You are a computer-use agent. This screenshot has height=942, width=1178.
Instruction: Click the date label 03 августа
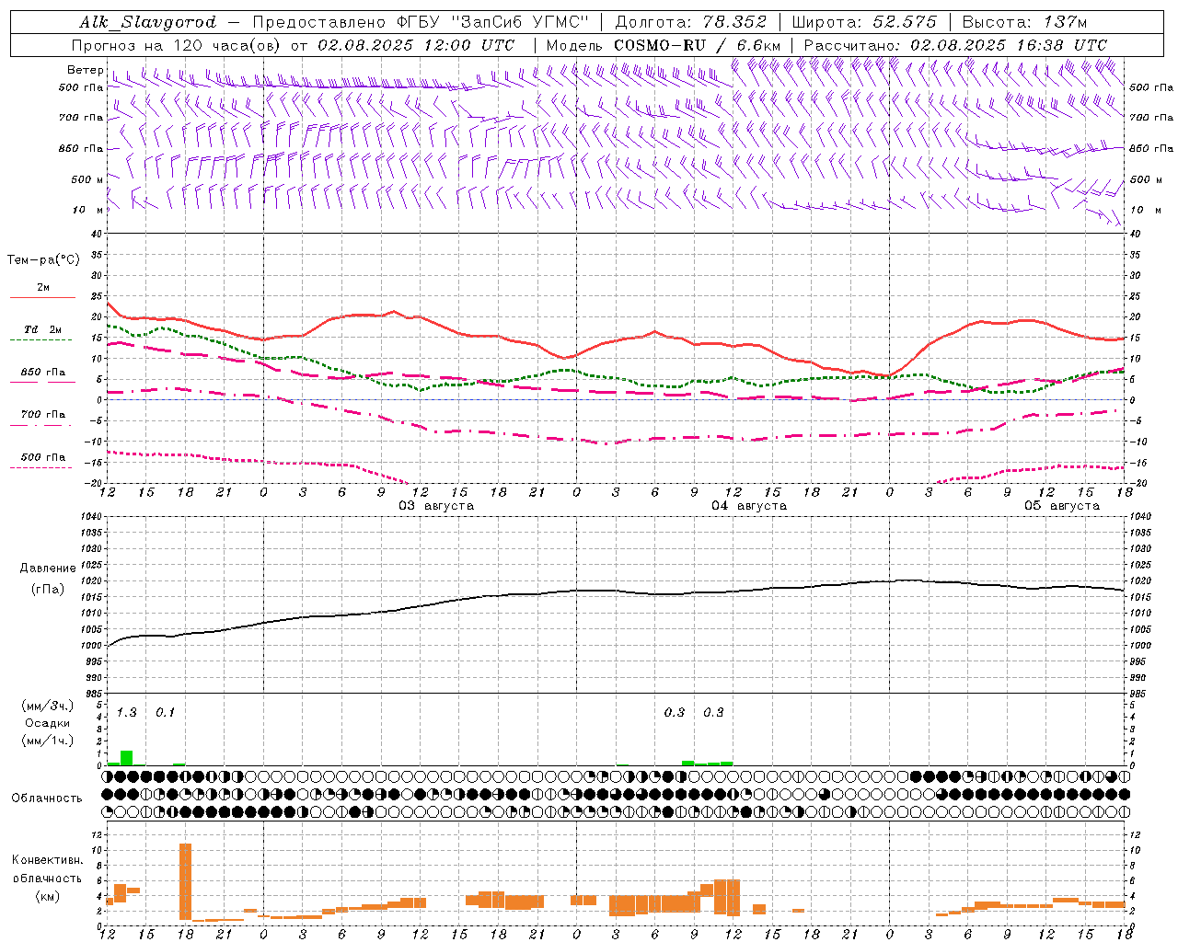435,506
